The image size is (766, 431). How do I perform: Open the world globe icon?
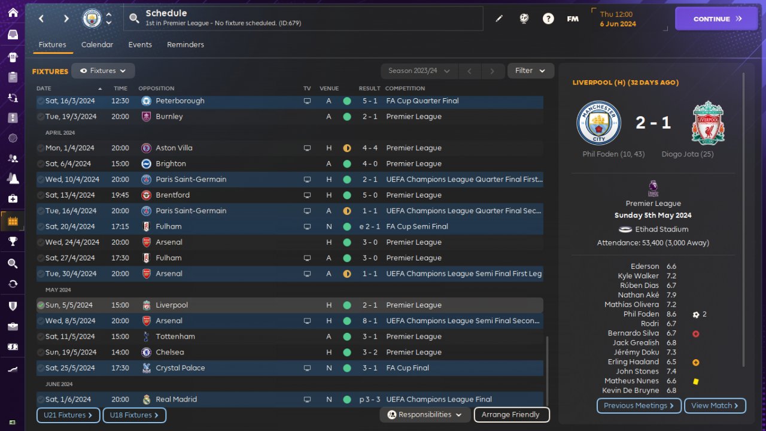click(x=524, y=19)
